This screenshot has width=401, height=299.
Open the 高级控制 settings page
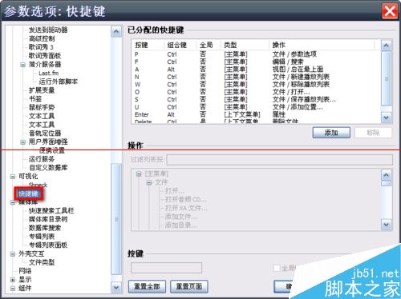tap(42, 38)
